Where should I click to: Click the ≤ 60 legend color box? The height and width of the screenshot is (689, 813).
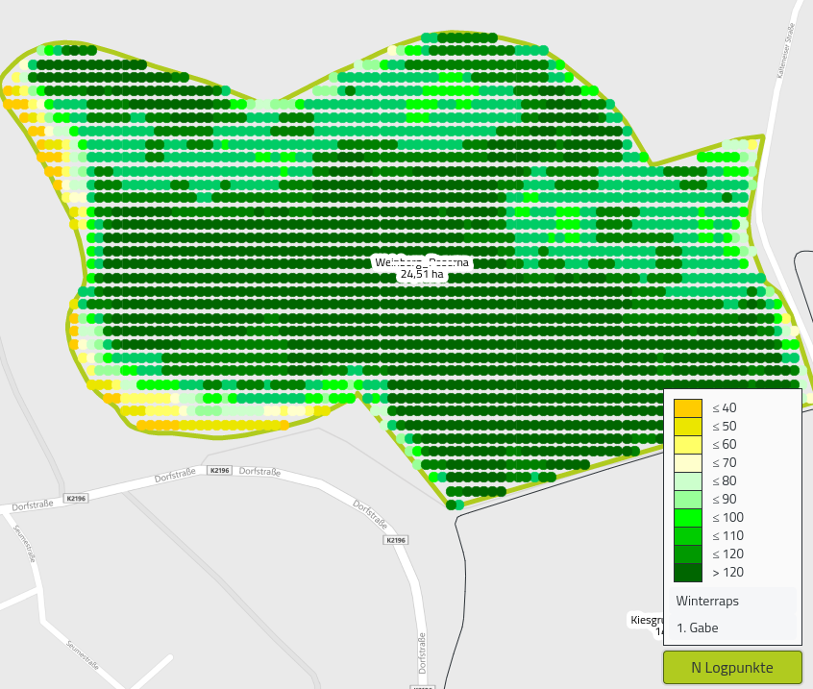(688, 445)
